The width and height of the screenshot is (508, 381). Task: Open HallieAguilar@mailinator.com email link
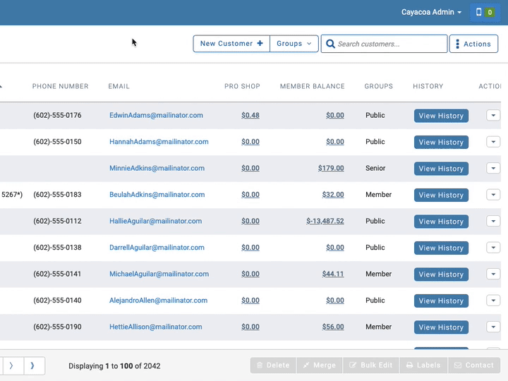(155, 221)
